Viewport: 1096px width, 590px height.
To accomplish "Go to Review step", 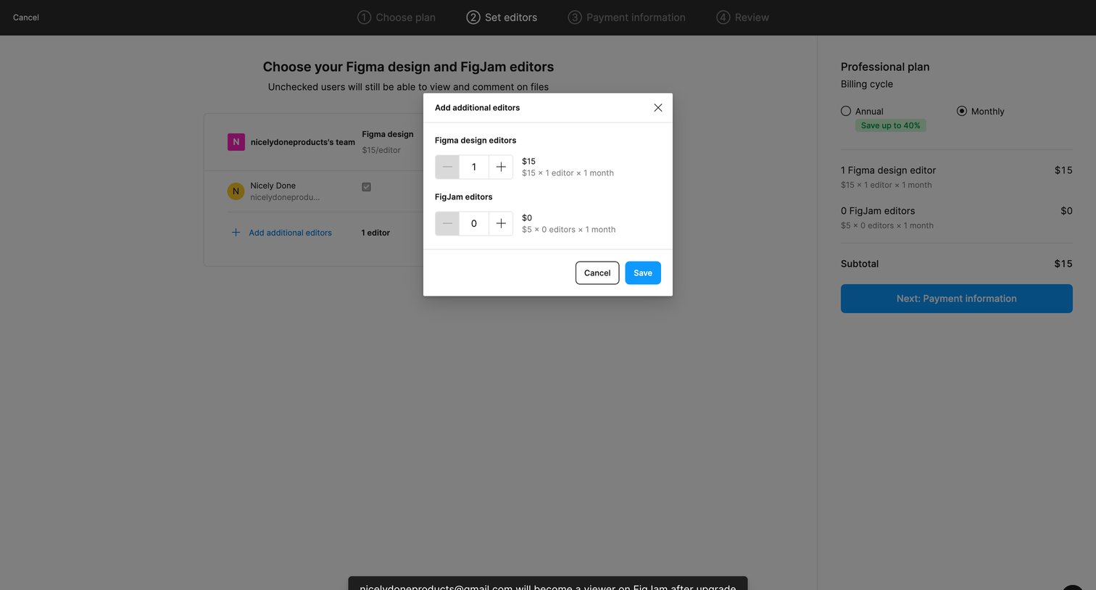I will coord(743,17).
